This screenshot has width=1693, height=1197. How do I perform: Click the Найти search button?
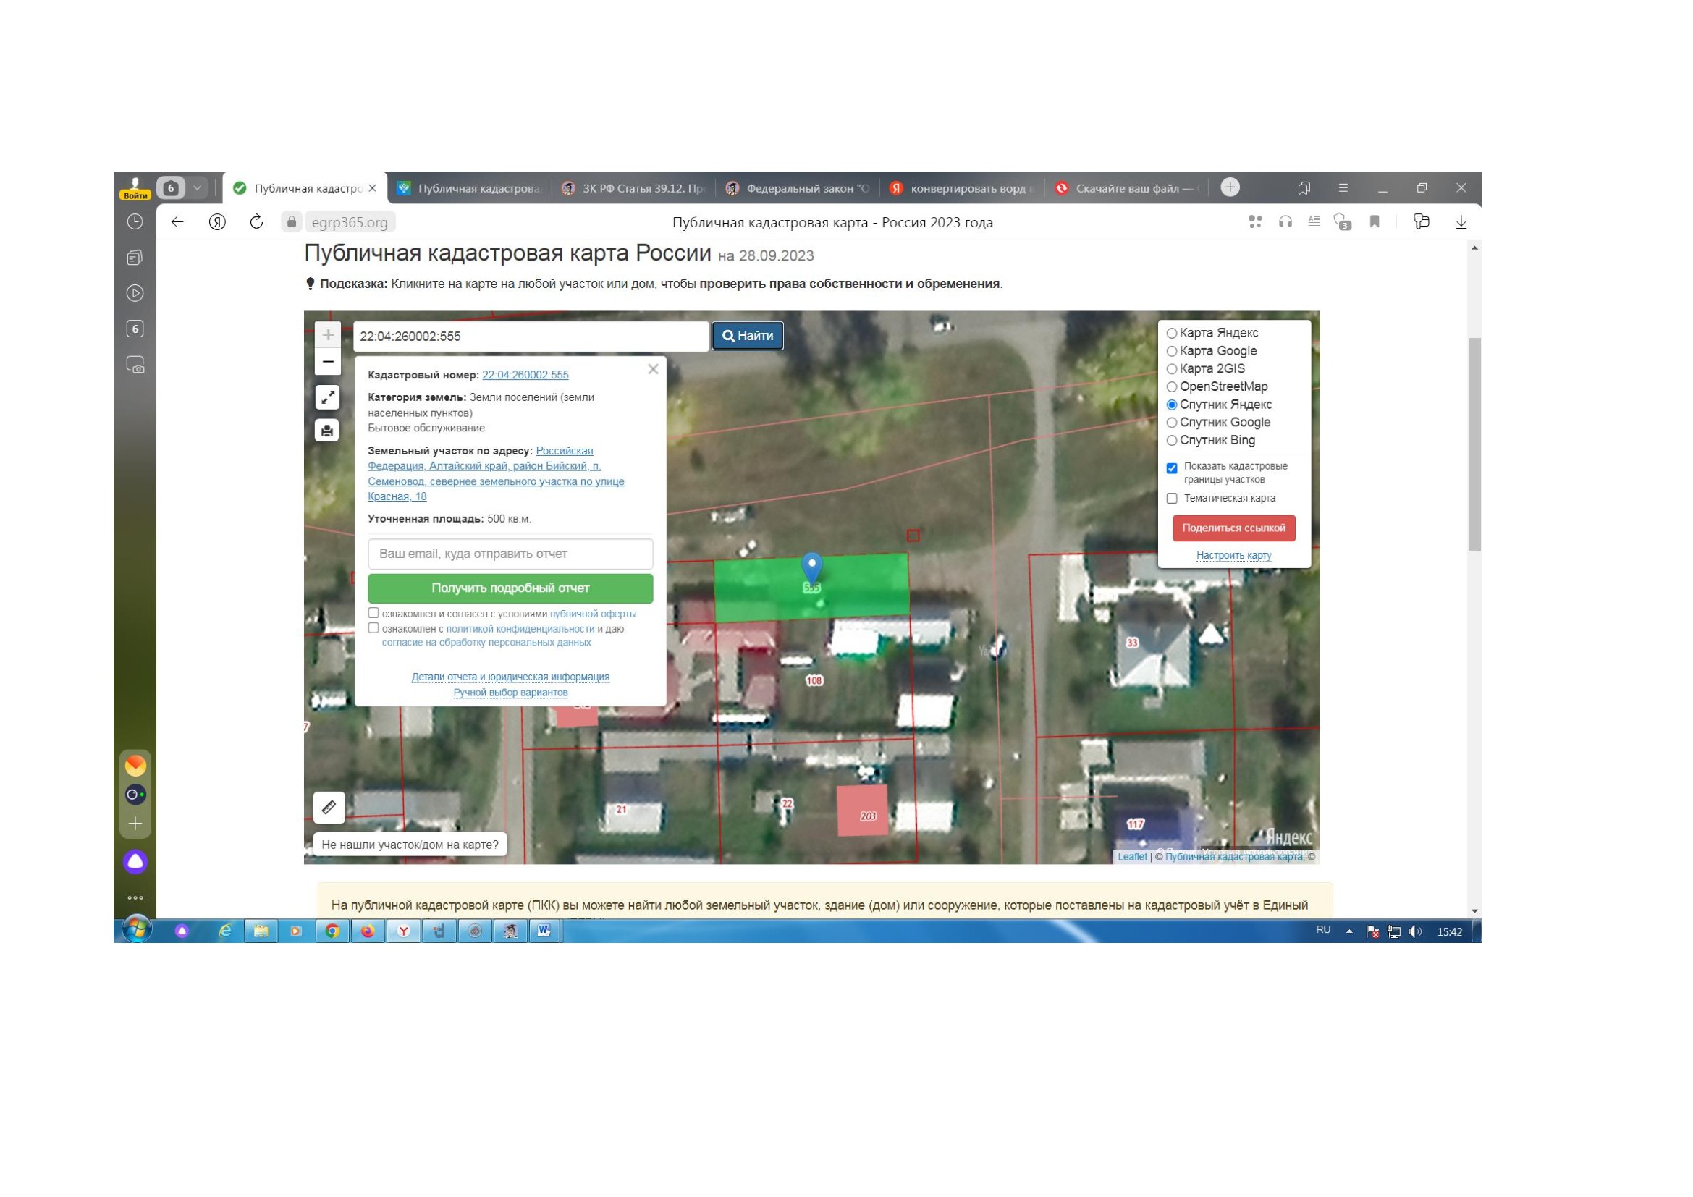click(747, 336)
